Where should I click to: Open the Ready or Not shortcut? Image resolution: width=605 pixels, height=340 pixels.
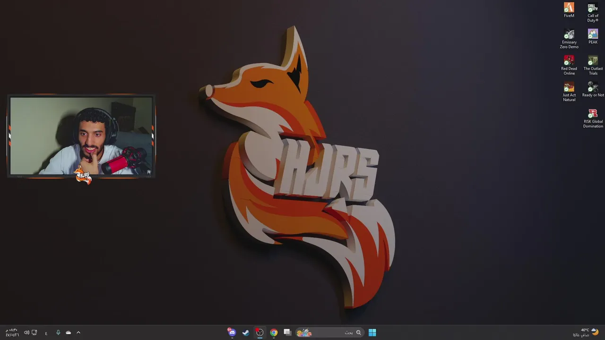pyautogui.click(x=593, y=90)
